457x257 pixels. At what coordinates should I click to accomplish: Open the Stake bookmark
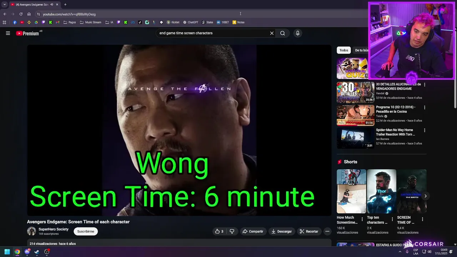(x=207, y=22)
